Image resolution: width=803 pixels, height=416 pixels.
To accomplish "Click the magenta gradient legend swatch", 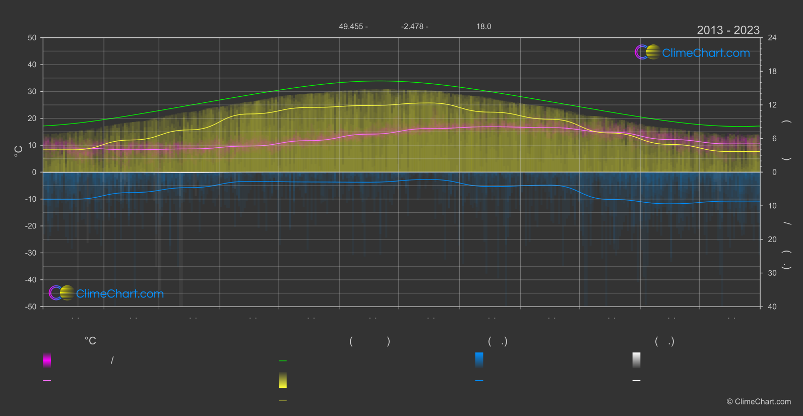I will pos(47,360).
